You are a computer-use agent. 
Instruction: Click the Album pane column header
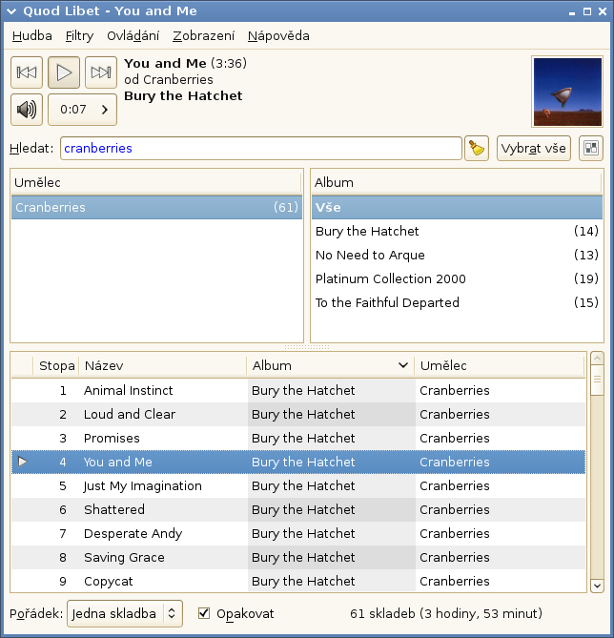457,182
